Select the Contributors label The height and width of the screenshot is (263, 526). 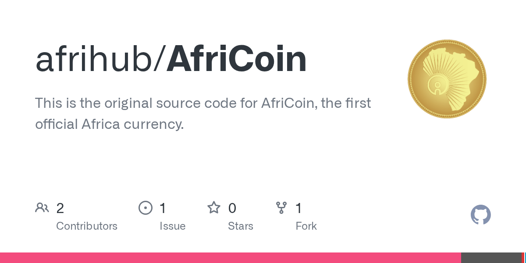click(x=87, y=226)
